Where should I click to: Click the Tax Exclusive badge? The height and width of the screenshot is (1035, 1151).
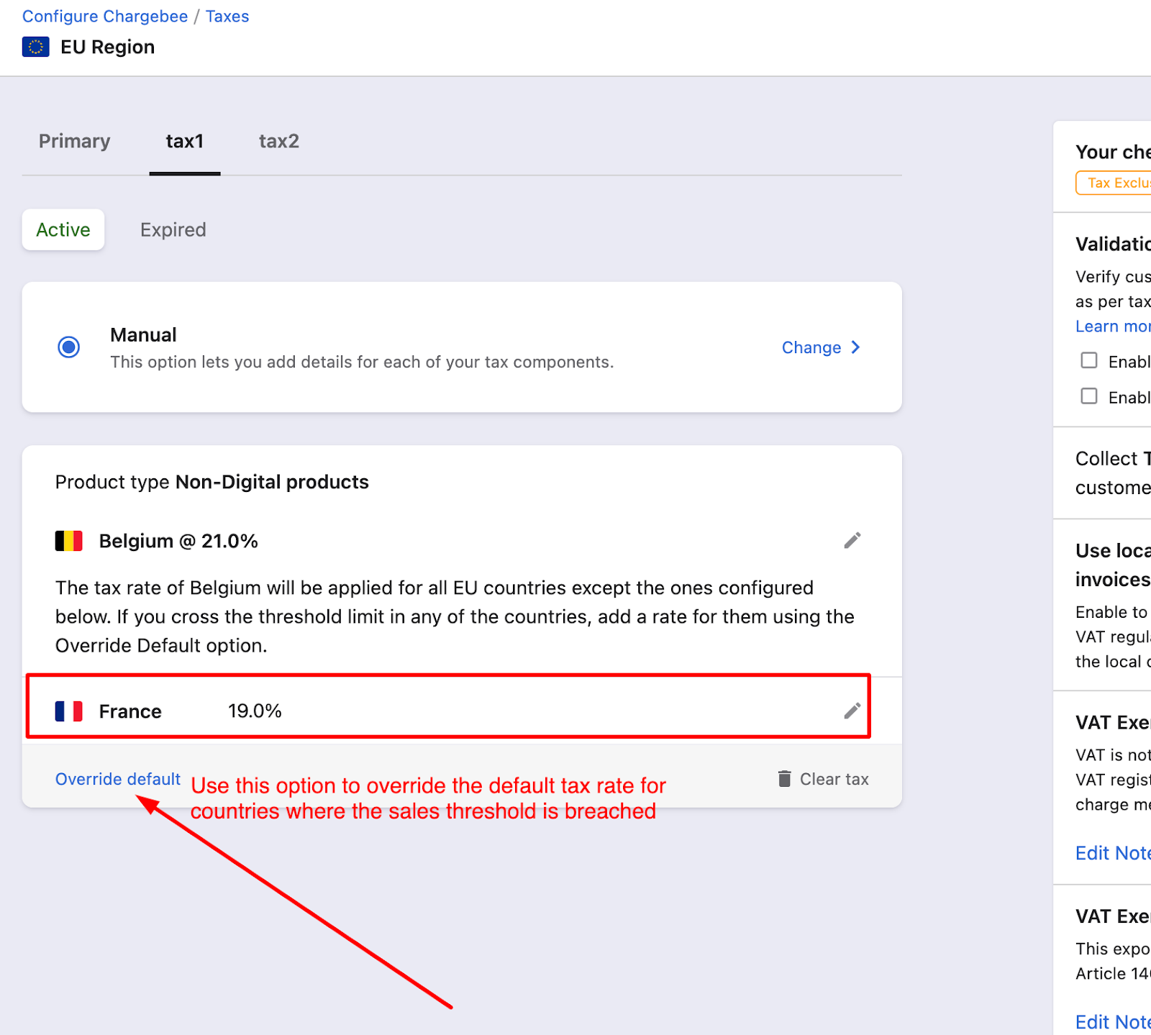click(1114, 183)
